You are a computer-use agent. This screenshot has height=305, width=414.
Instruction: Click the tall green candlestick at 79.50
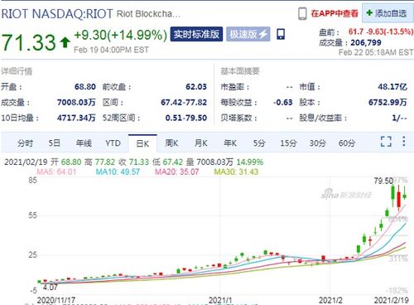click(392, 196)
